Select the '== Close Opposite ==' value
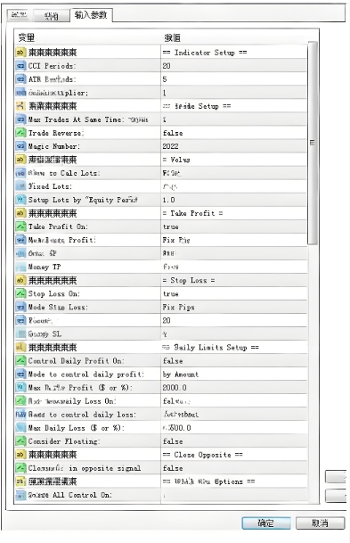This screenshot has width=350, height=543. 203,455
